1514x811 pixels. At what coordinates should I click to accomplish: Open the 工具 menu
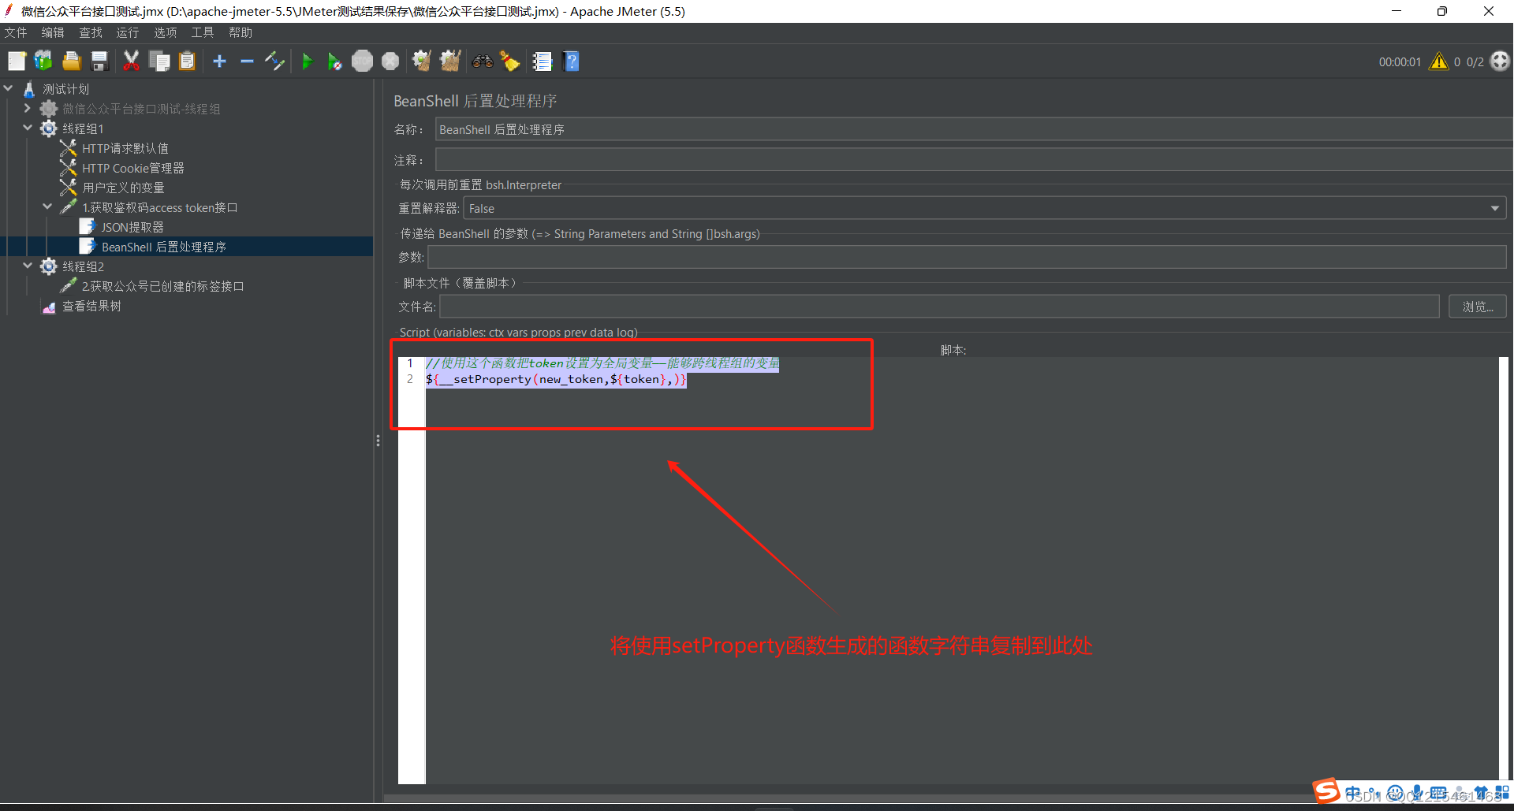203,32
